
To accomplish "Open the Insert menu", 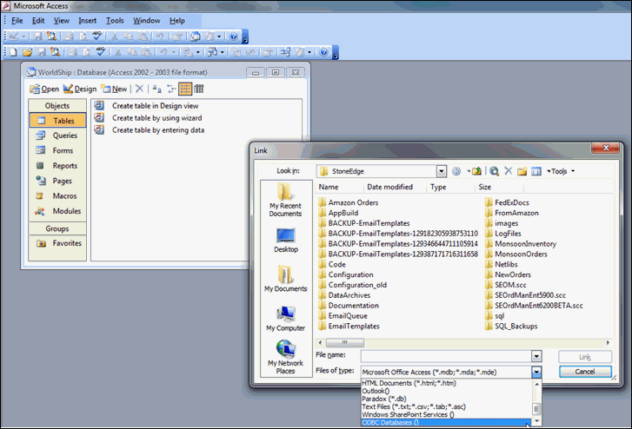I will (87, 21).
